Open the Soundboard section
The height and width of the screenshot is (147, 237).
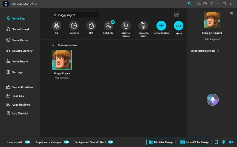coord(18,29)
